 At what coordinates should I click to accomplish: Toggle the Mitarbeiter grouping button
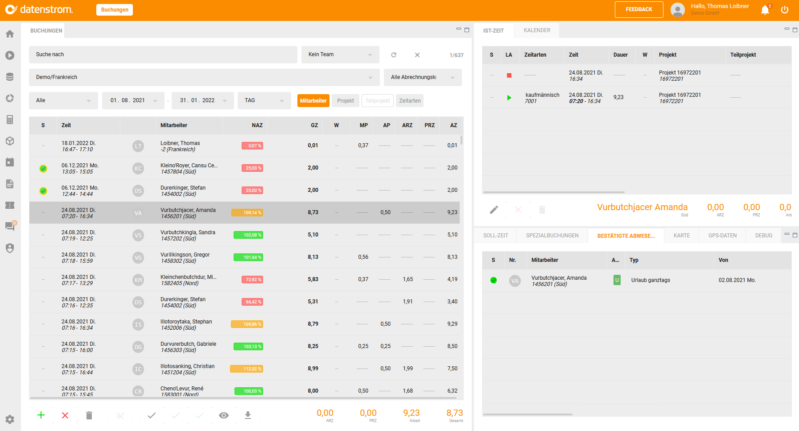pos(313,101)
